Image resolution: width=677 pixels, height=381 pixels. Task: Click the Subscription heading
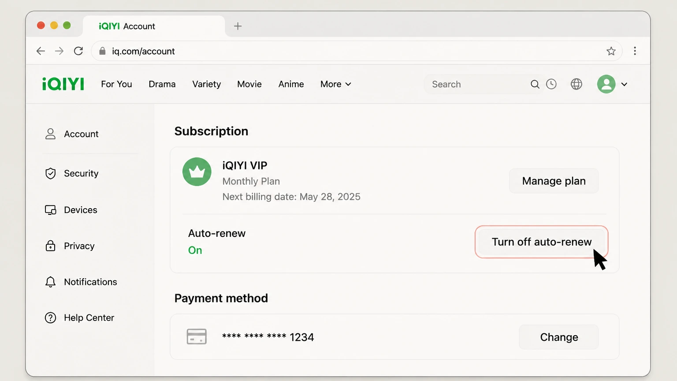[x=211, y=131]
